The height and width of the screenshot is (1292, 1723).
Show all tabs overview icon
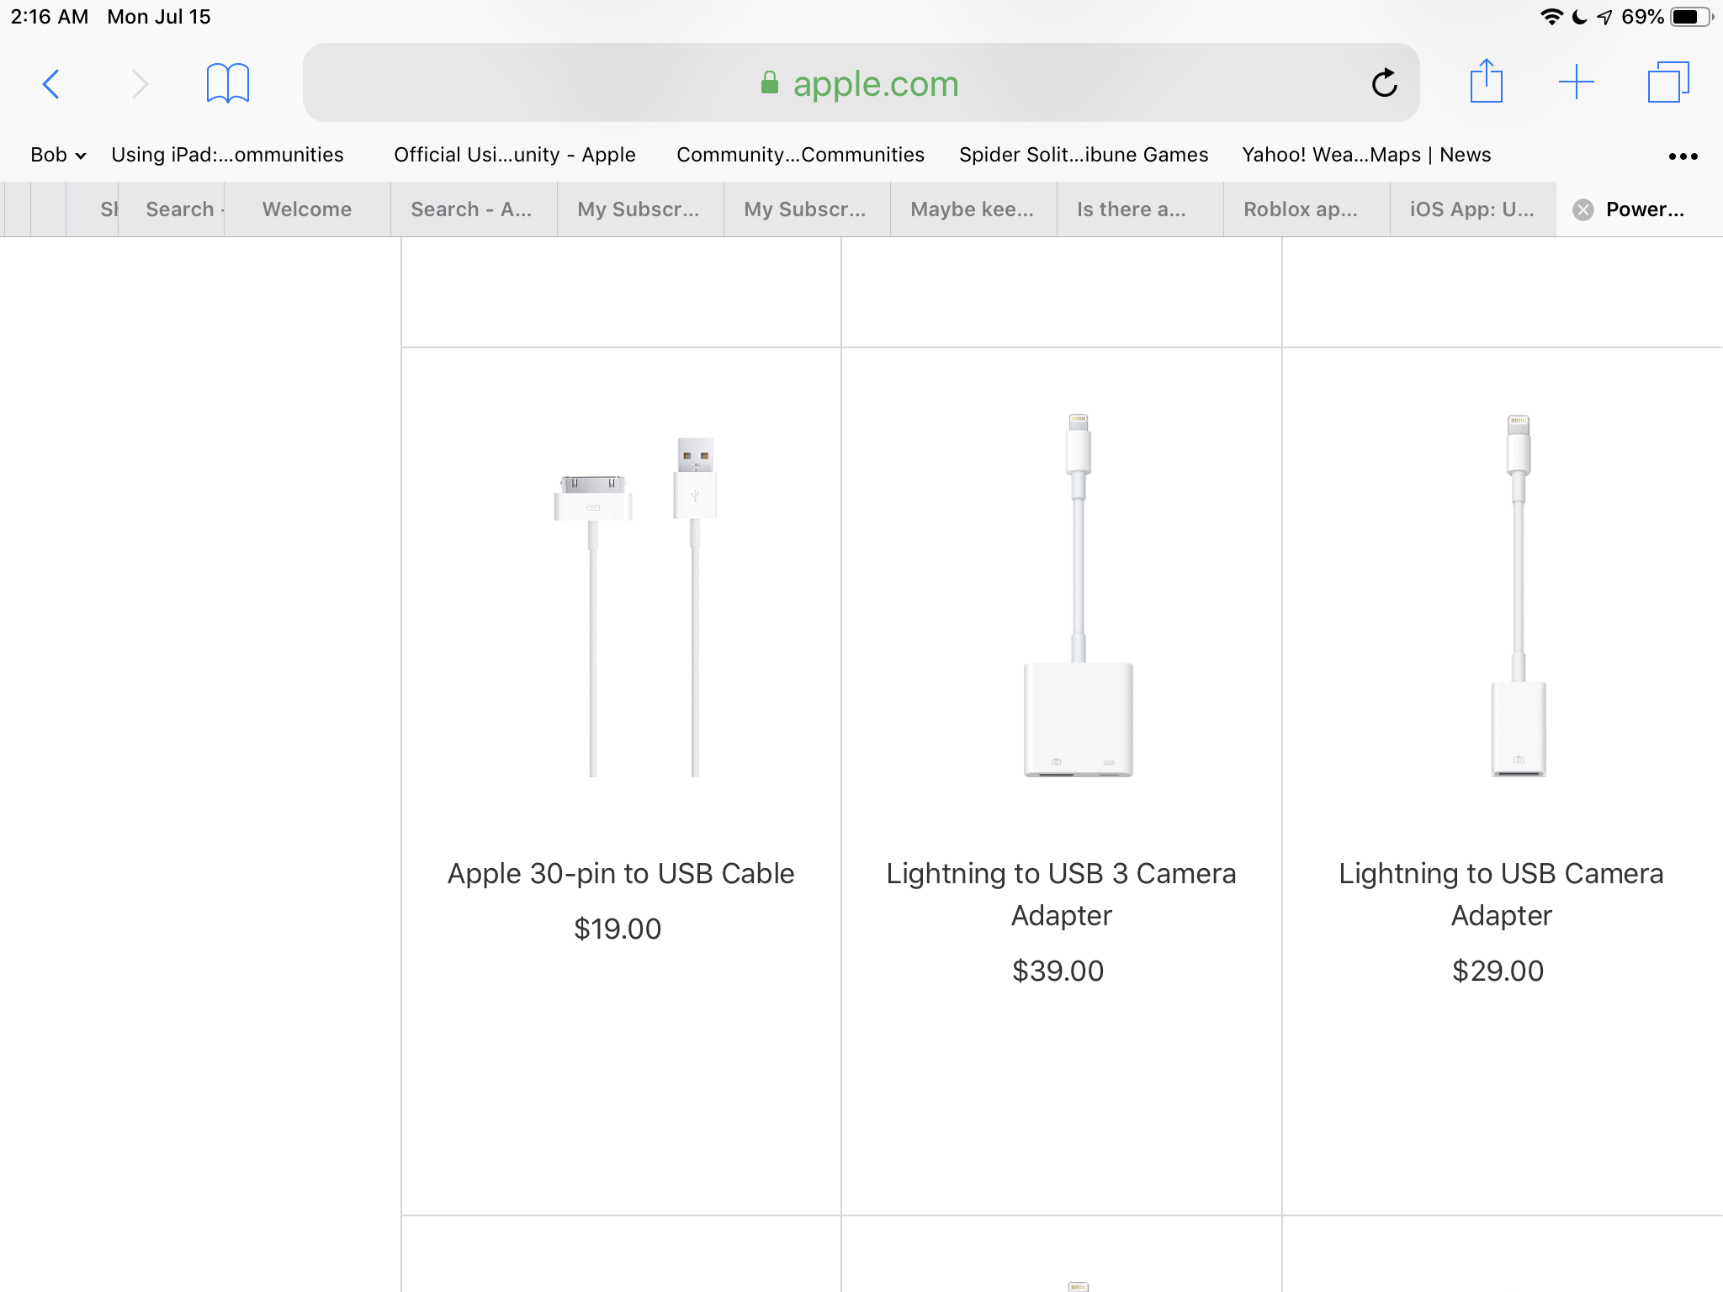click(x=1667, y=82)
